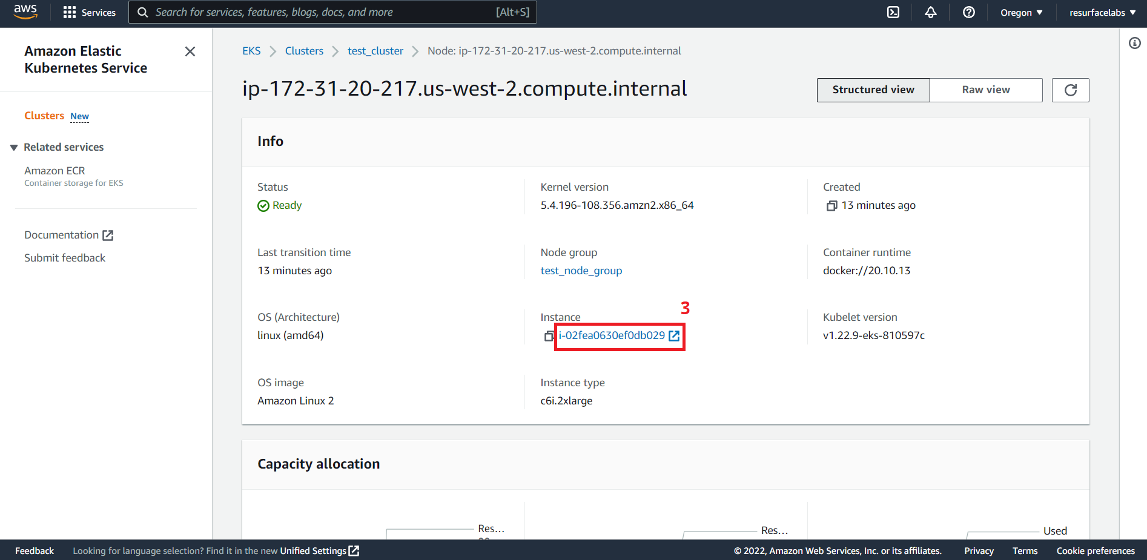Click the Used chart label
1147x560 pixels.
tap(1055, 531)
